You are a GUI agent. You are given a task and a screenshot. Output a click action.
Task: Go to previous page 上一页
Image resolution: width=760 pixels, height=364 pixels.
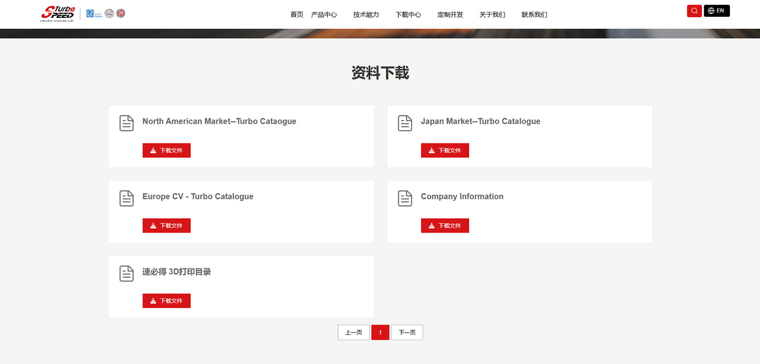click(x=354, y=333)
